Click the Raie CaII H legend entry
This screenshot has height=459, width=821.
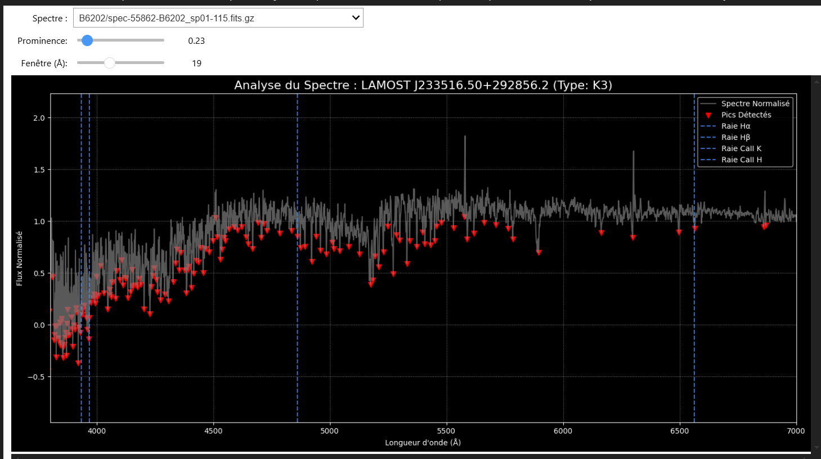(741, 160)
